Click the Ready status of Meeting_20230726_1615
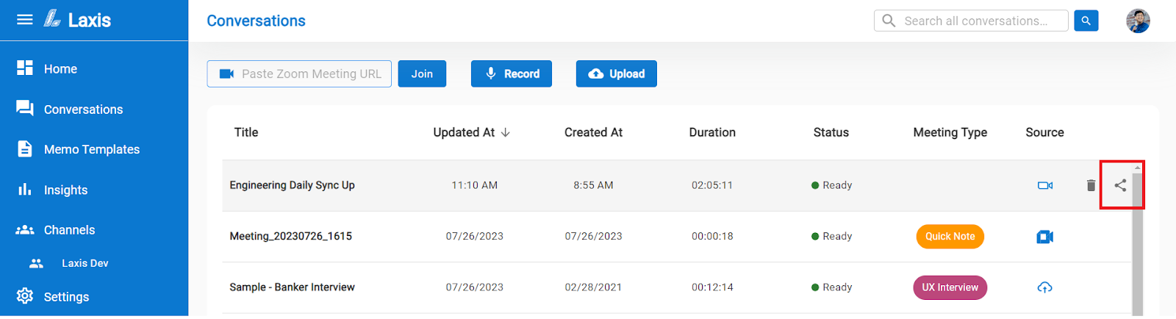Image resolution: width=1176 pixels, height=319 pixels. click(x=832, y=236)
